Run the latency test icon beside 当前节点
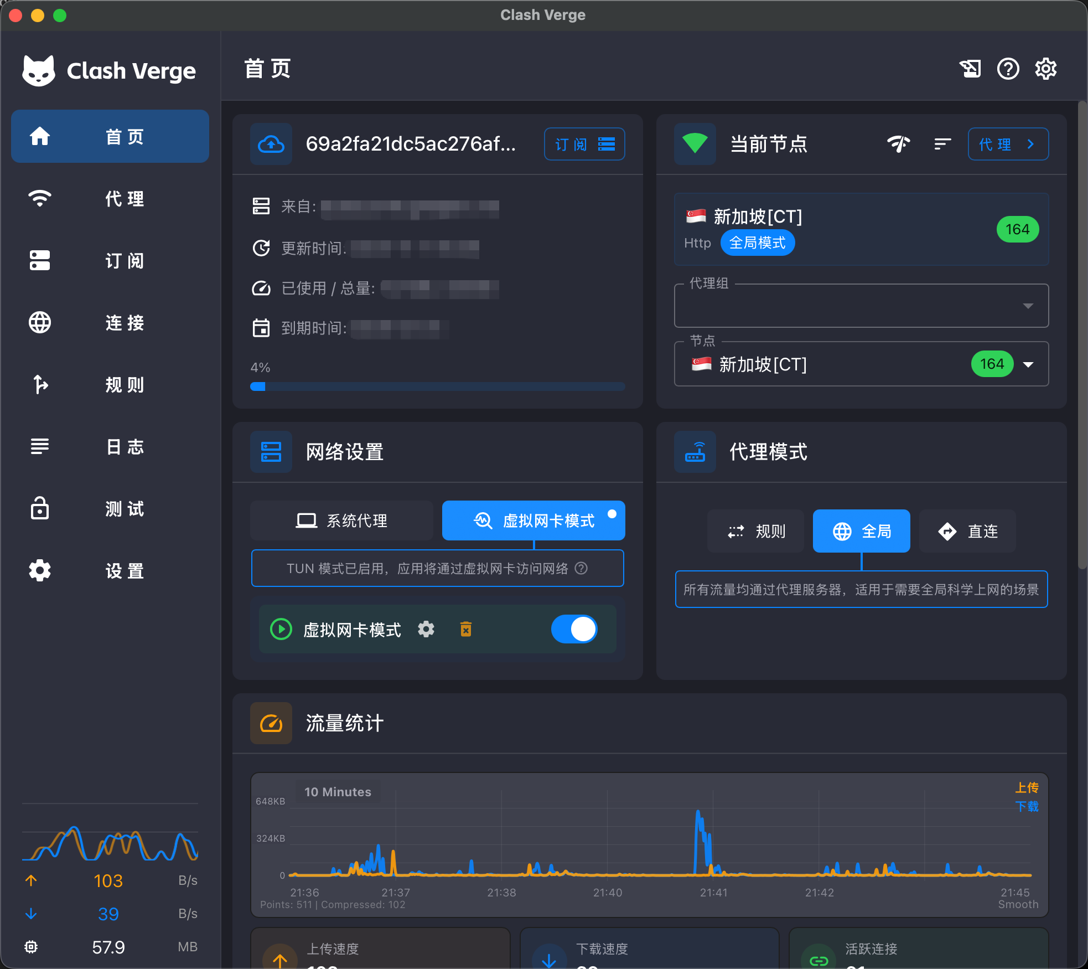Screen dimensions: 1088x969 click(898, 144)
